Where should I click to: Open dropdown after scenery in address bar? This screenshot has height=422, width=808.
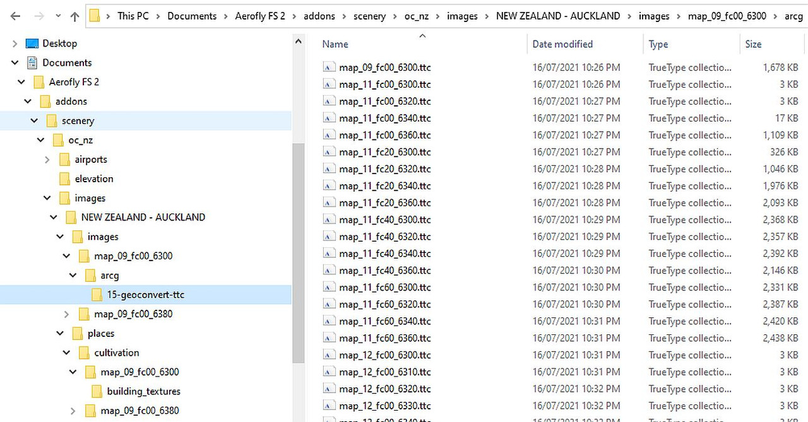pyautogui.click(x=395, y=16)
